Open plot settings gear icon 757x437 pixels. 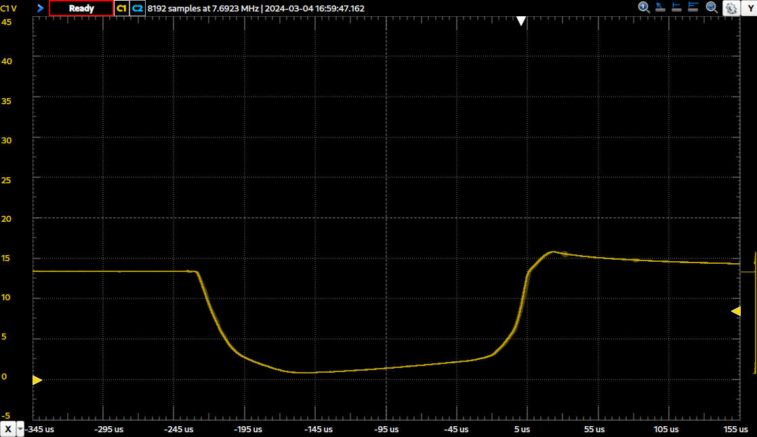click(x=731, y=8)
